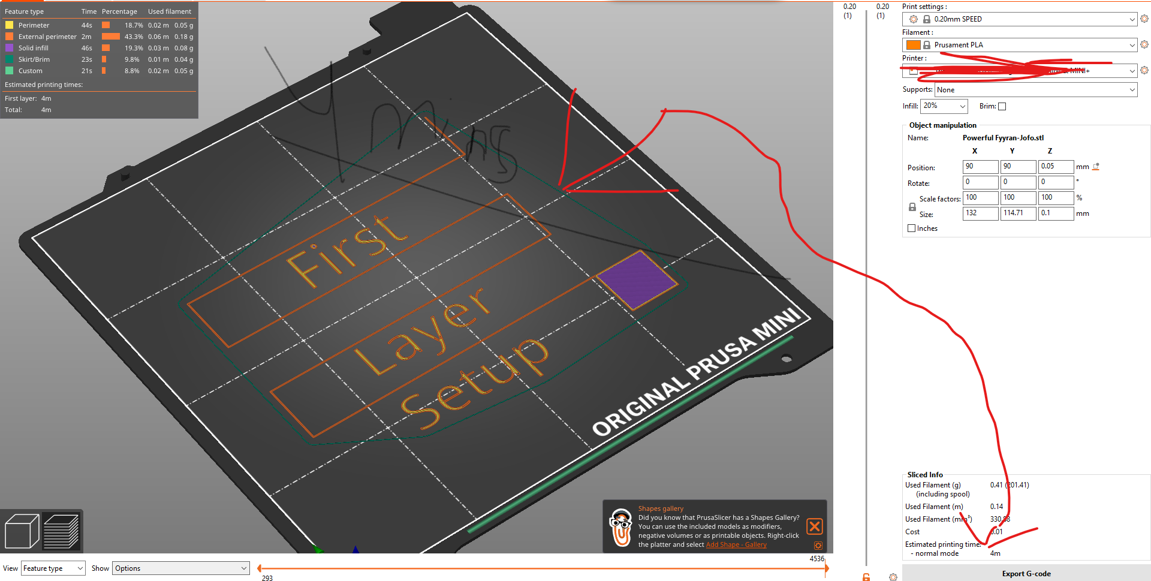
Task: Open the Filament Prusament PLA dropdown
Action: point(1020,45)
